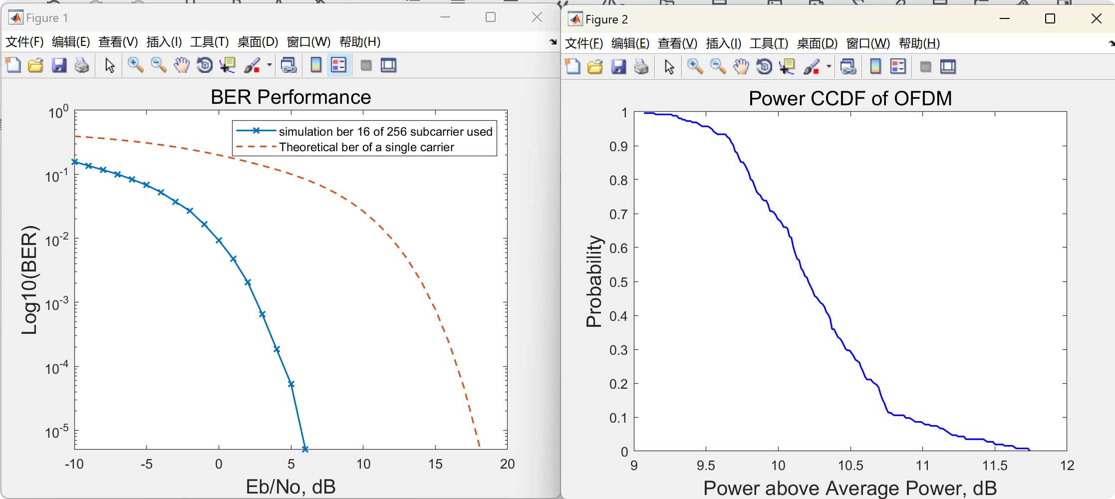Toggle Insert Legend icon in Figure 2
This screenshot has width=1115, height=499.
[898, 67]
